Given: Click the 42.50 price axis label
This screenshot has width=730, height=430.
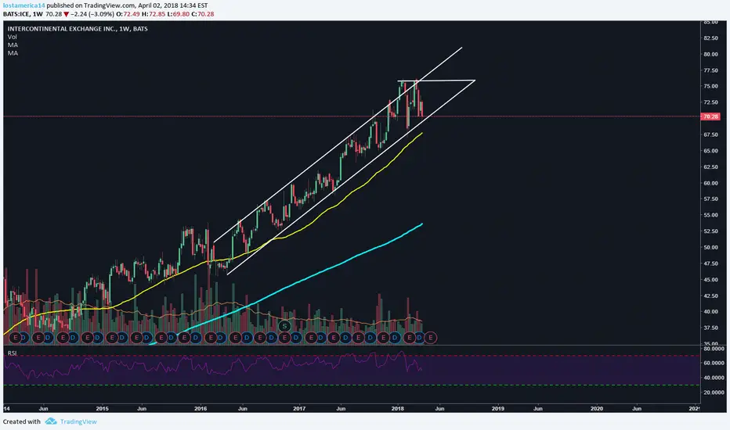Looking at the screenshot, I should pos(710,296).
